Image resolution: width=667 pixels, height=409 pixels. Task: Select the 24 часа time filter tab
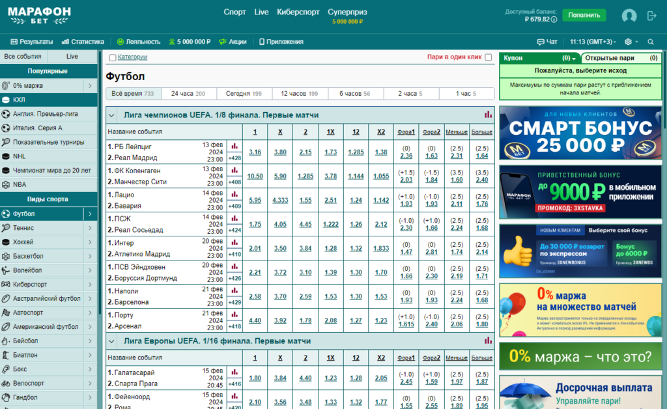189,94
